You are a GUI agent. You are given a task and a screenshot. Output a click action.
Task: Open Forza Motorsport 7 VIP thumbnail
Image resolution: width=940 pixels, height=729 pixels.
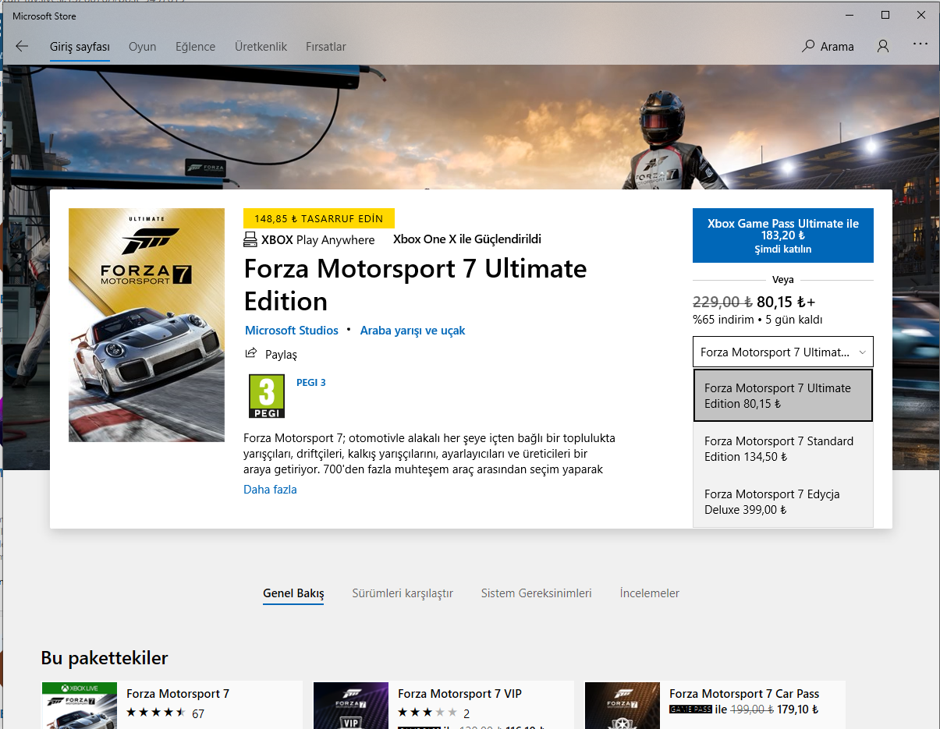tap(351, 705)
